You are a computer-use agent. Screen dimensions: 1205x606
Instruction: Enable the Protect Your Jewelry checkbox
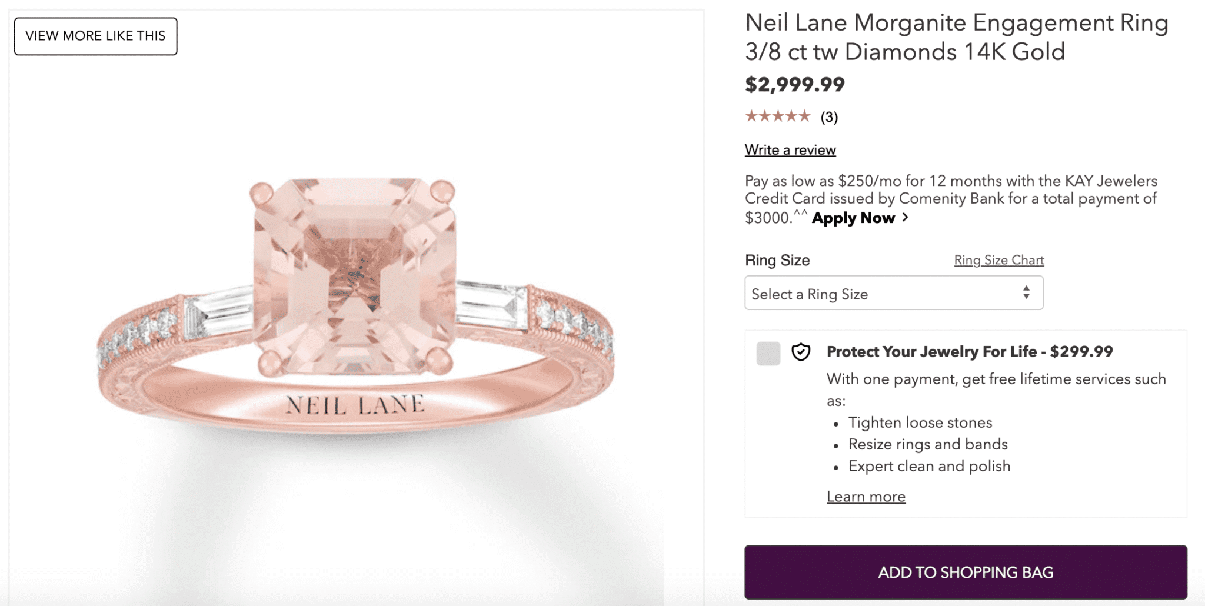tap(768, 353)
